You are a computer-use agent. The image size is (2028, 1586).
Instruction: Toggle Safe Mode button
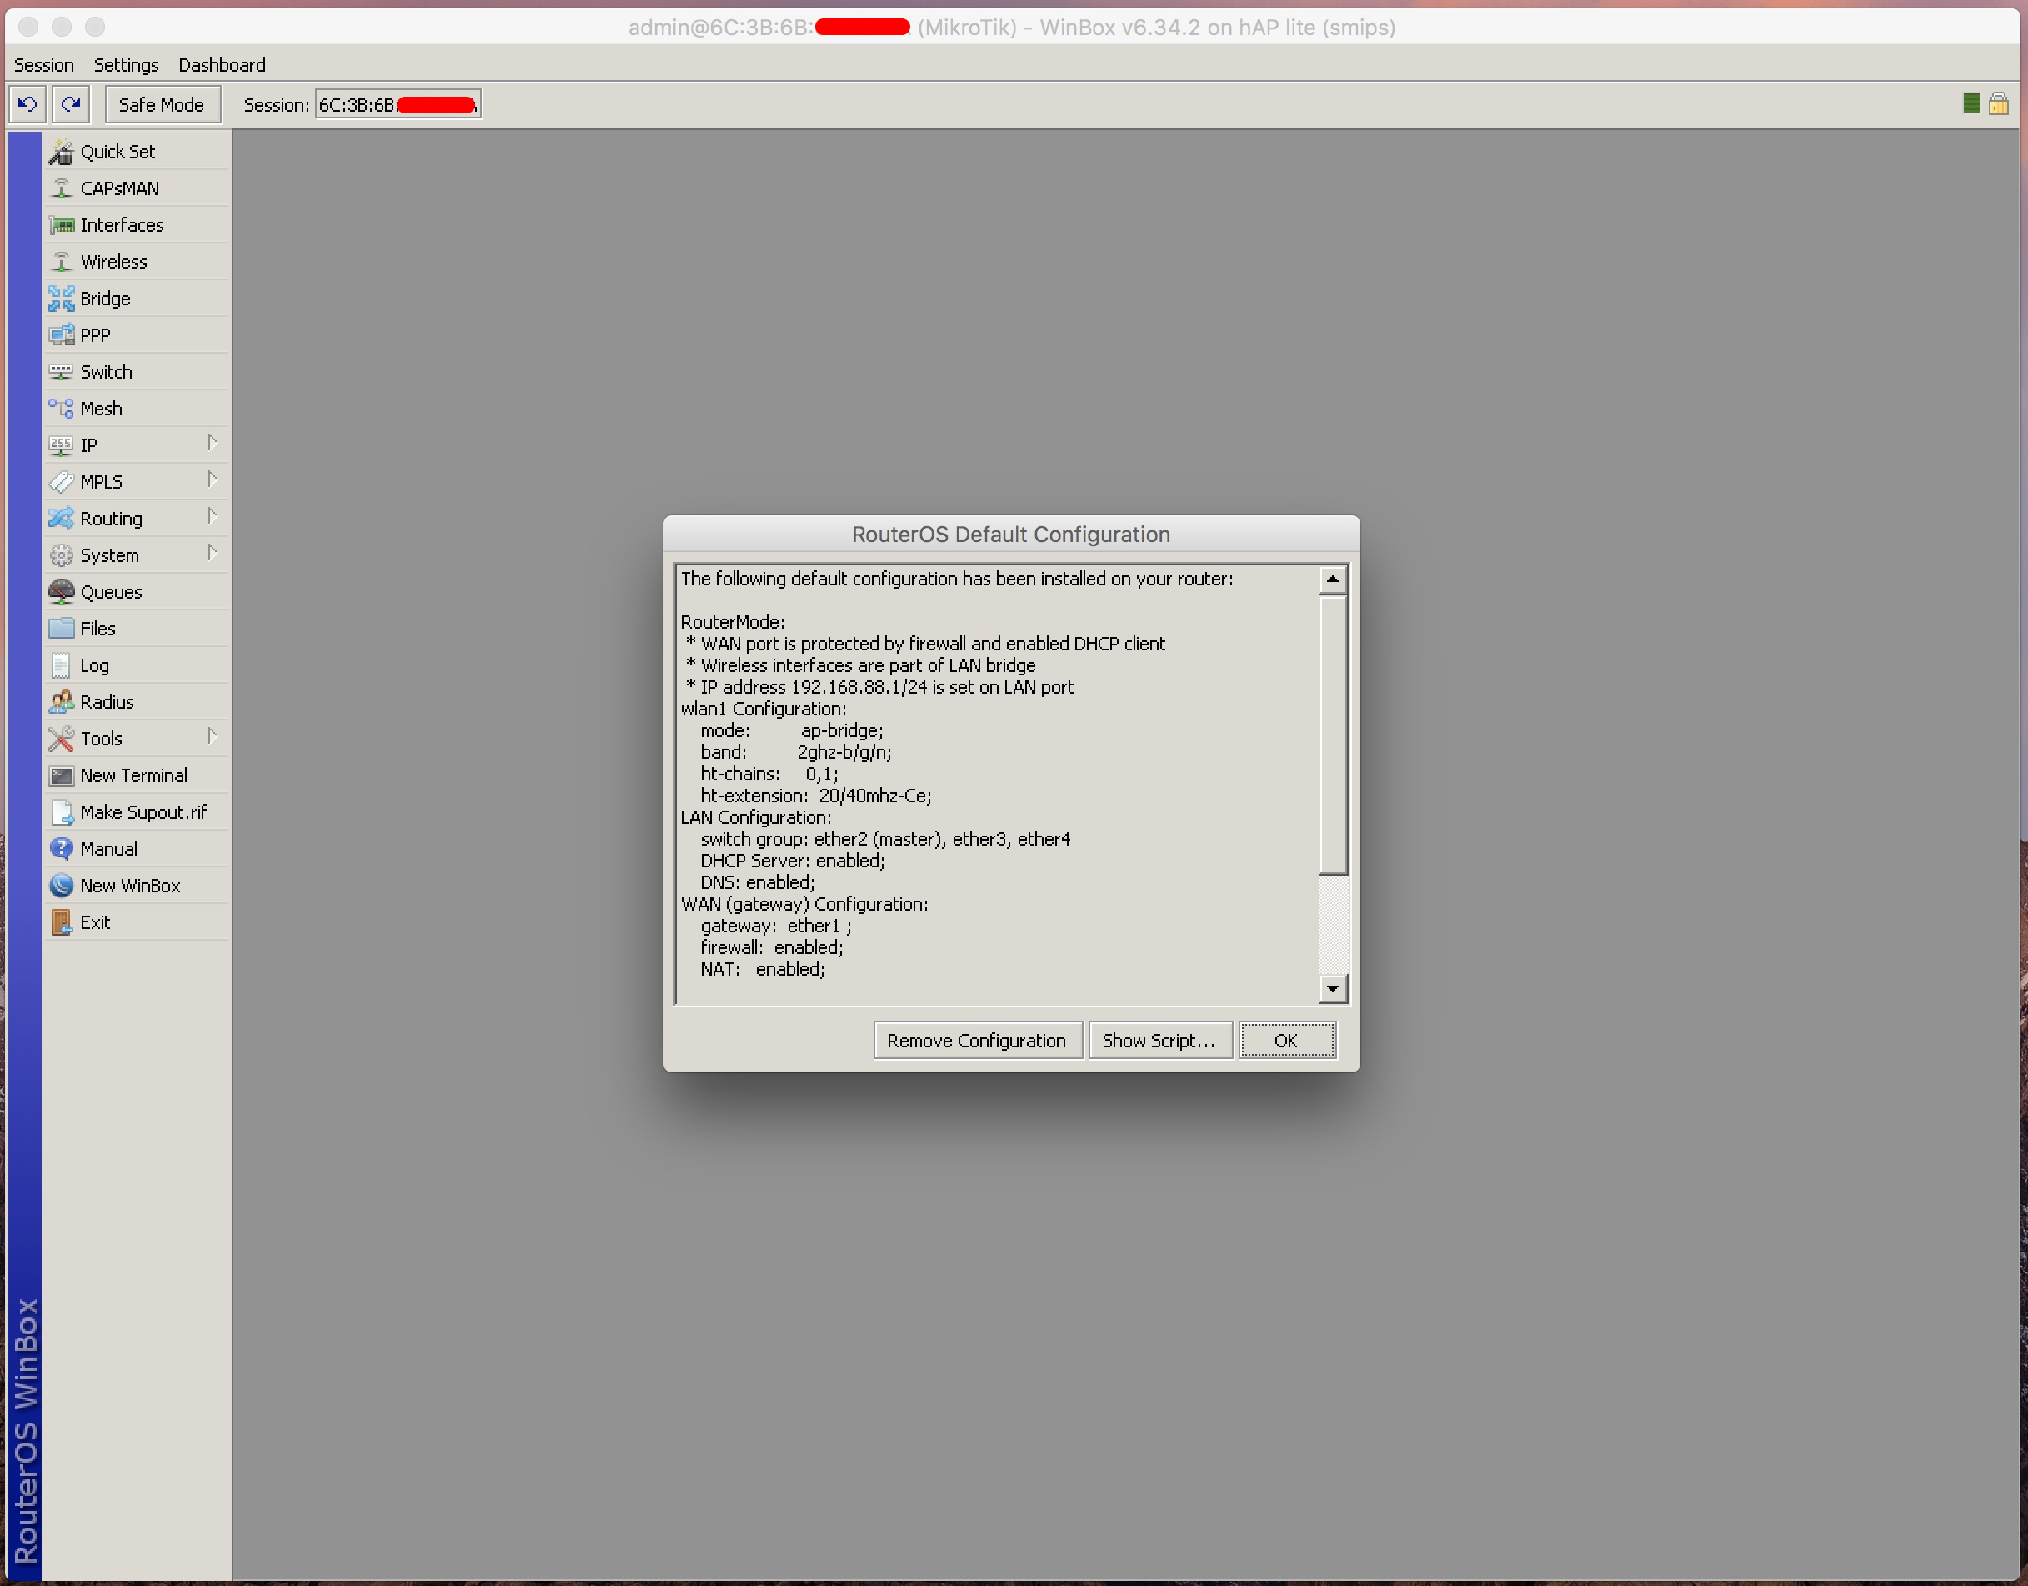pyautogui.click(x=162, y=105)
